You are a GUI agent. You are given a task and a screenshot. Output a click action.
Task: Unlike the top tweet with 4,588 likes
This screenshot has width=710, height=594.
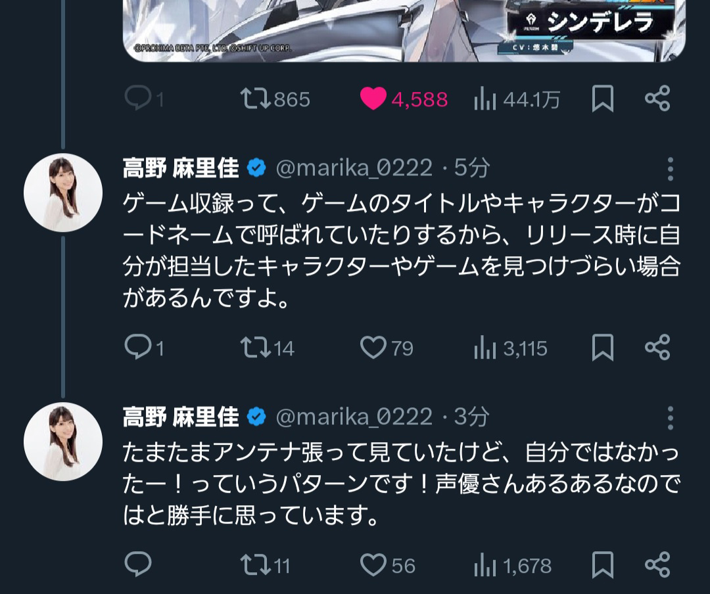[373, 99]
